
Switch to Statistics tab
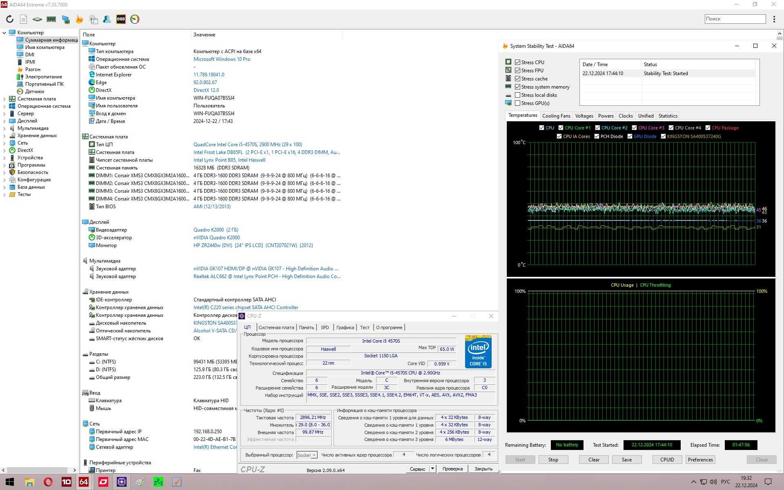coord(668,116)
